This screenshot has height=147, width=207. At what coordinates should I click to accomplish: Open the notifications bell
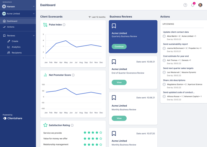(193, 5)
